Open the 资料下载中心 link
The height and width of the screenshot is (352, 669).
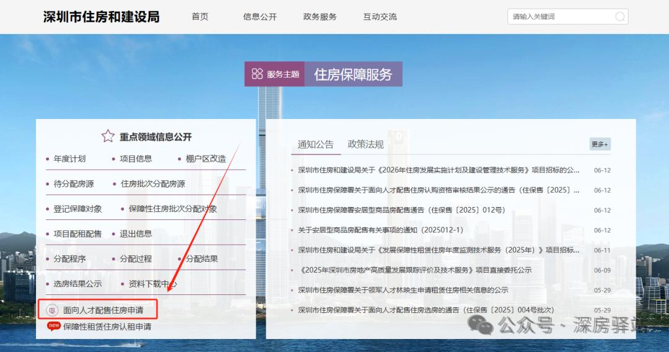pyautogui.click(x=153, y=284)
